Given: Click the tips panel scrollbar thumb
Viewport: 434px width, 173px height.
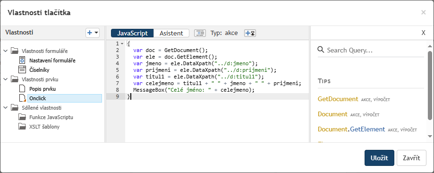Looking at the screenshot, I should click(430, 86).
